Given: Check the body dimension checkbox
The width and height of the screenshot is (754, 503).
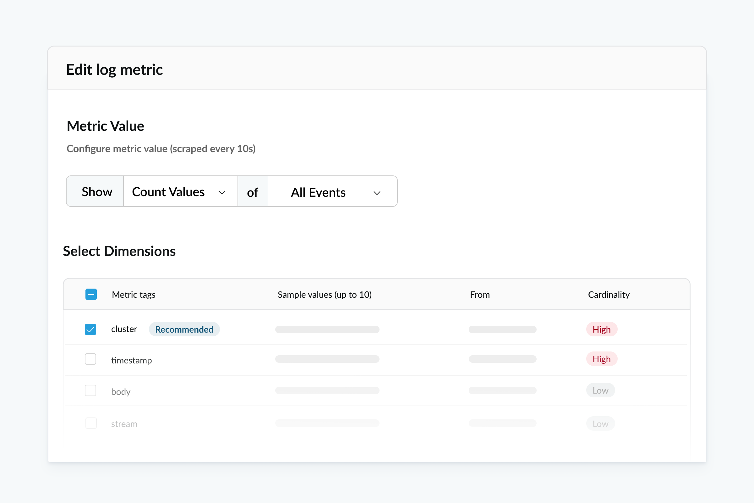Looking at the screenshot, I should pyautogui.click(x=90, y=390).
